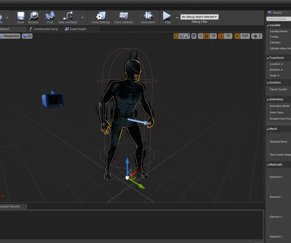Open rotation snap value 10° dropdown
Image resolution: width=291 pixels, height=243 pixels.
(x=228, y=36)
